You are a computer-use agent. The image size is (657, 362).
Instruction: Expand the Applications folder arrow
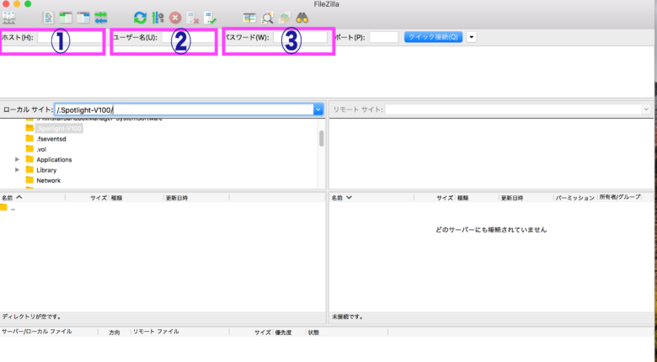click(x=17, y=160)
